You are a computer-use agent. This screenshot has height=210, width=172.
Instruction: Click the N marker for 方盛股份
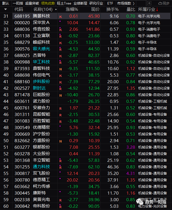click(x=60, y=141)
